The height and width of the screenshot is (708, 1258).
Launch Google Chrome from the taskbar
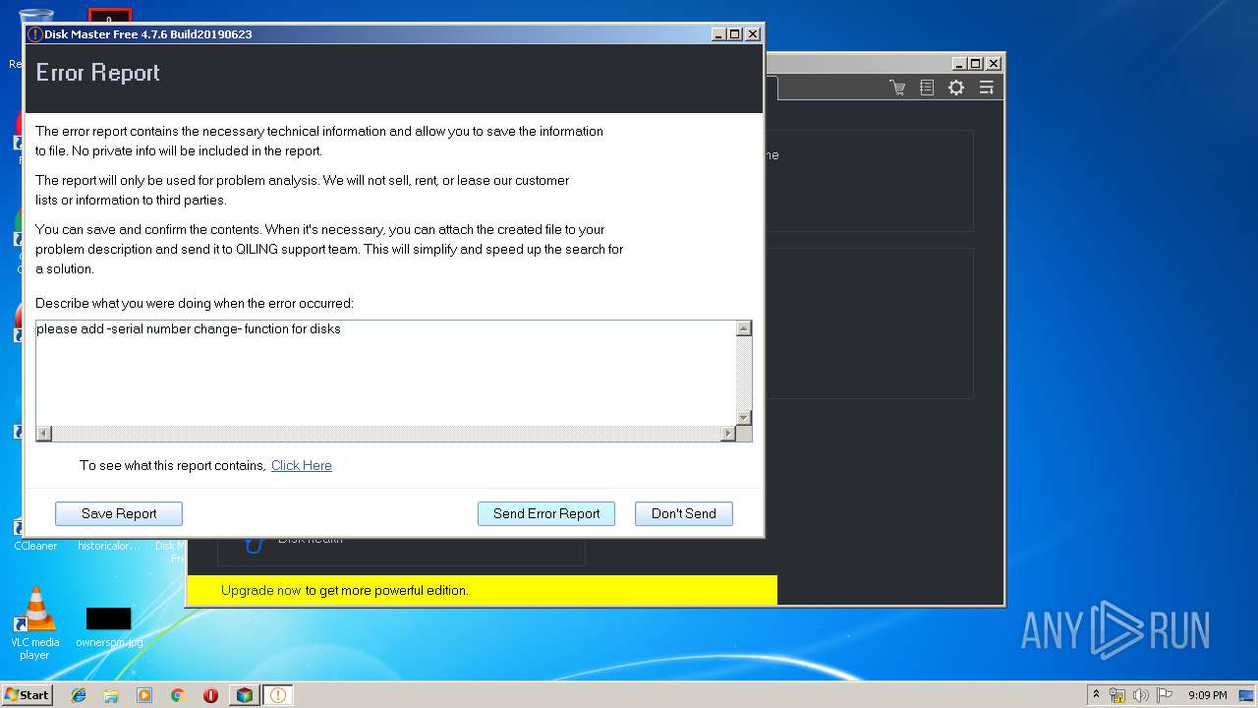click(178, 695)
